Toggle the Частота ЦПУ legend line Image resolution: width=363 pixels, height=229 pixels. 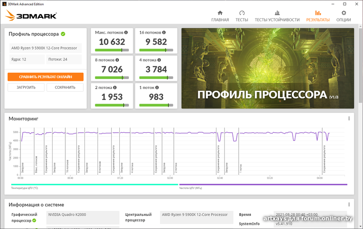(263, 185)
